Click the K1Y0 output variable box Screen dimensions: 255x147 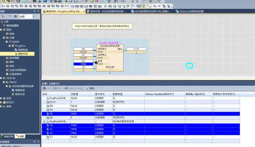tap(136, 49)
